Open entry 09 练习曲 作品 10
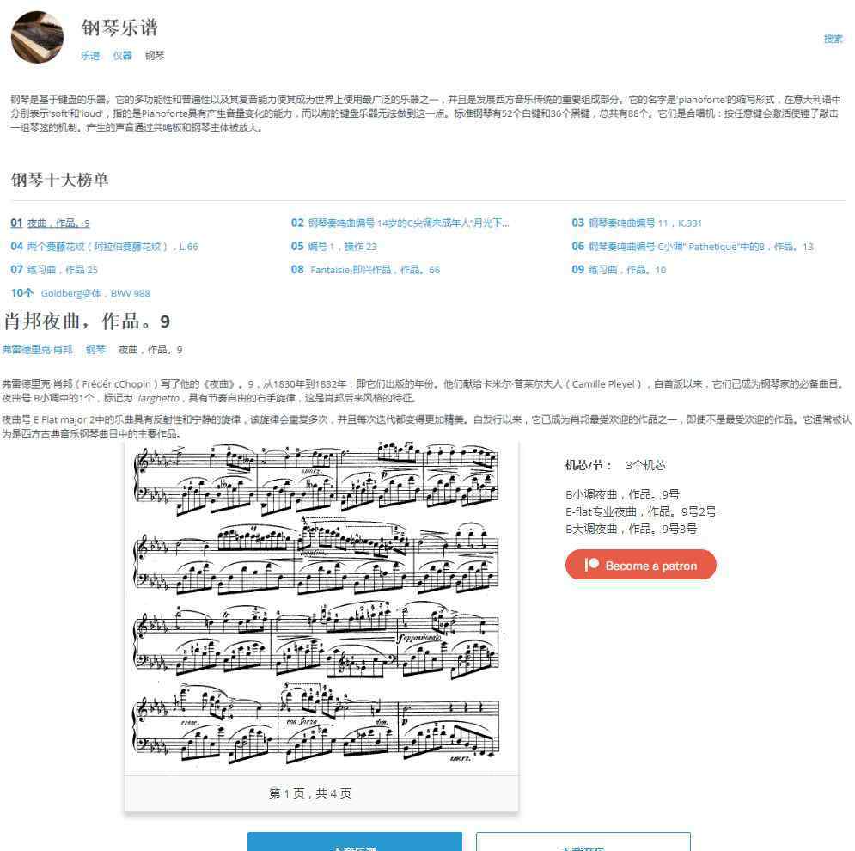The image size is (855, 851). (x=619, y=270)
